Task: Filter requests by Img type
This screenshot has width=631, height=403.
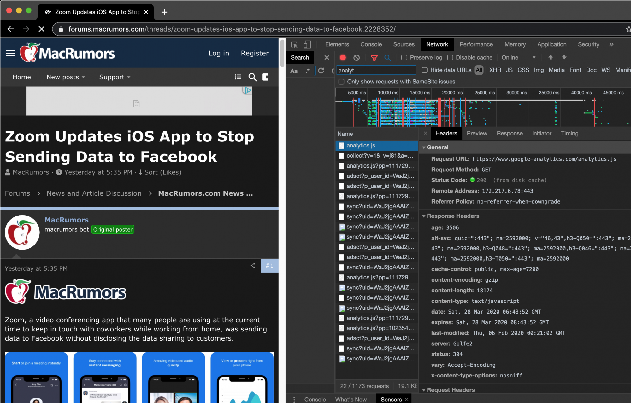Action: (539, 70)
